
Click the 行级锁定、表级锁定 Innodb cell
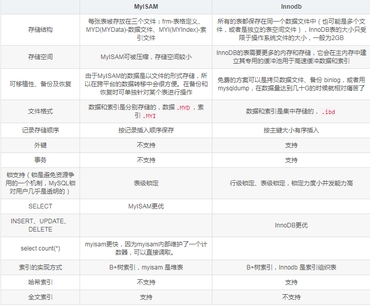[x=291, y=183]
